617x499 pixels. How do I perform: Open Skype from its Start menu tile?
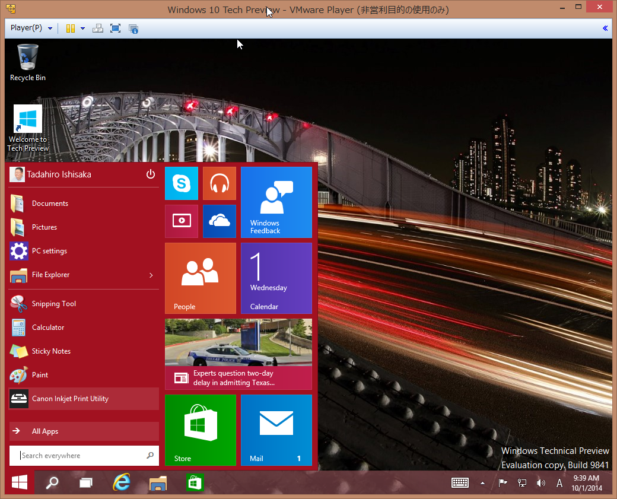182,183
